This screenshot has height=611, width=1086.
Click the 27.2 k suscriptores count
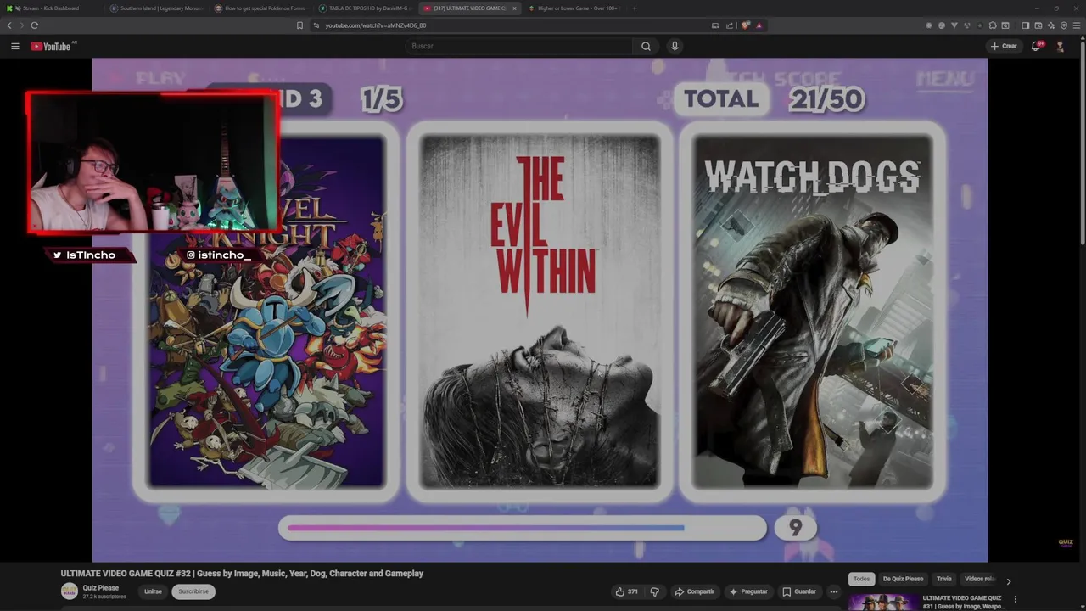pyautogui.click(x=104, y=597)
